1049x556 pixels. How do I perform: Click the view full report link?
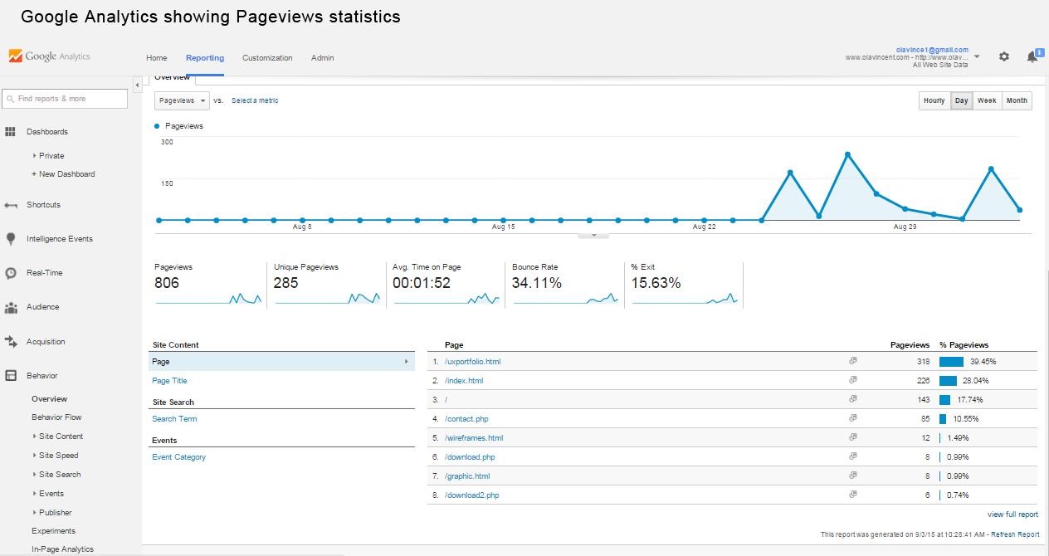(1012, 515)
